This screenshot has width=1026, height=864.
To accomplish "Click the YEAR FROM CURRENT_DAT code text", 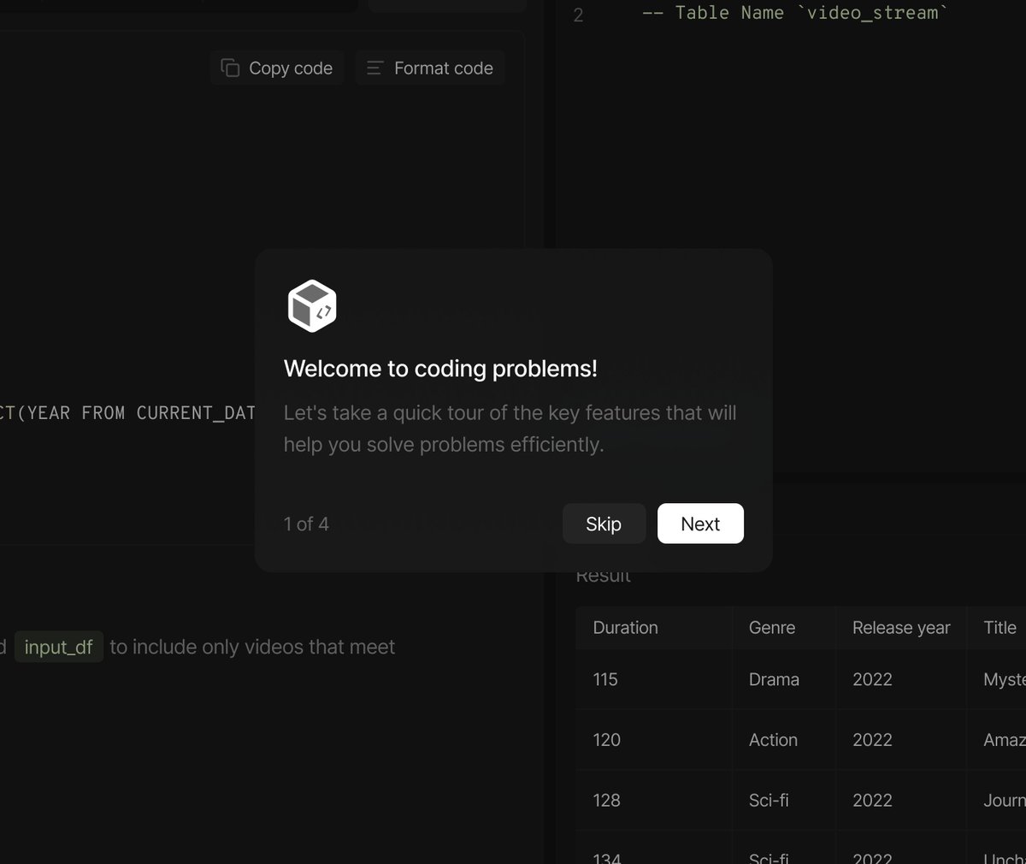I will (141, 413).
